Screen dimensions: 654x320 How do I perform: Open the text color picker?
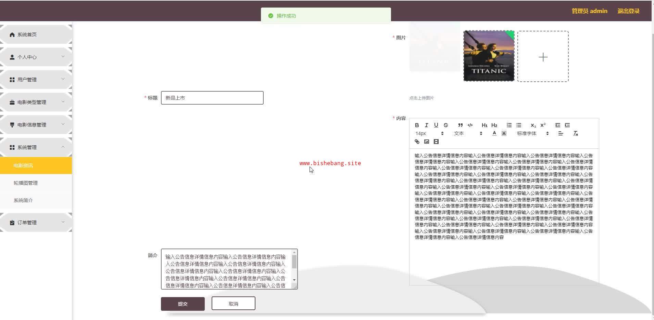(494, 133)
